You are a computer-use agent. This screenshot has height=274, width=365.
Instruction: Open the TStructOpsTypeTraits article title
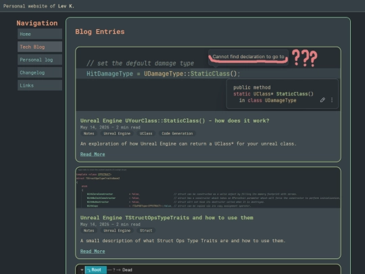tap(167, 218)
